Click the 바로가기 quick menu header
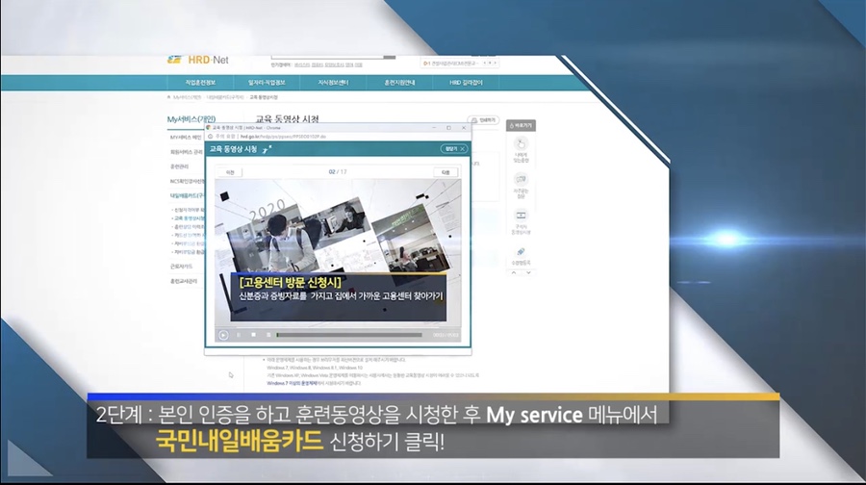866x485 pixels. click(521, 126)
